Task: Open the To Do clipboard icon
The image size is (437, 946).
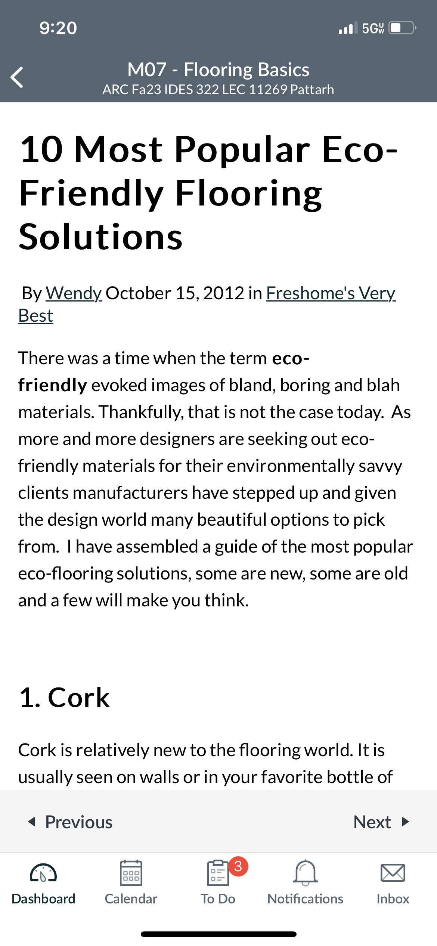Action: (x=218, y=873)
